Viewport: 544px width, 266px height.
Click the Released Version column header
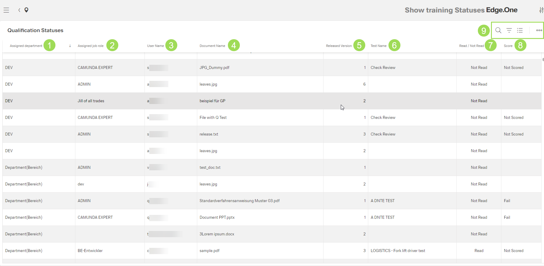pyautogui.click(x=339, y=46)
